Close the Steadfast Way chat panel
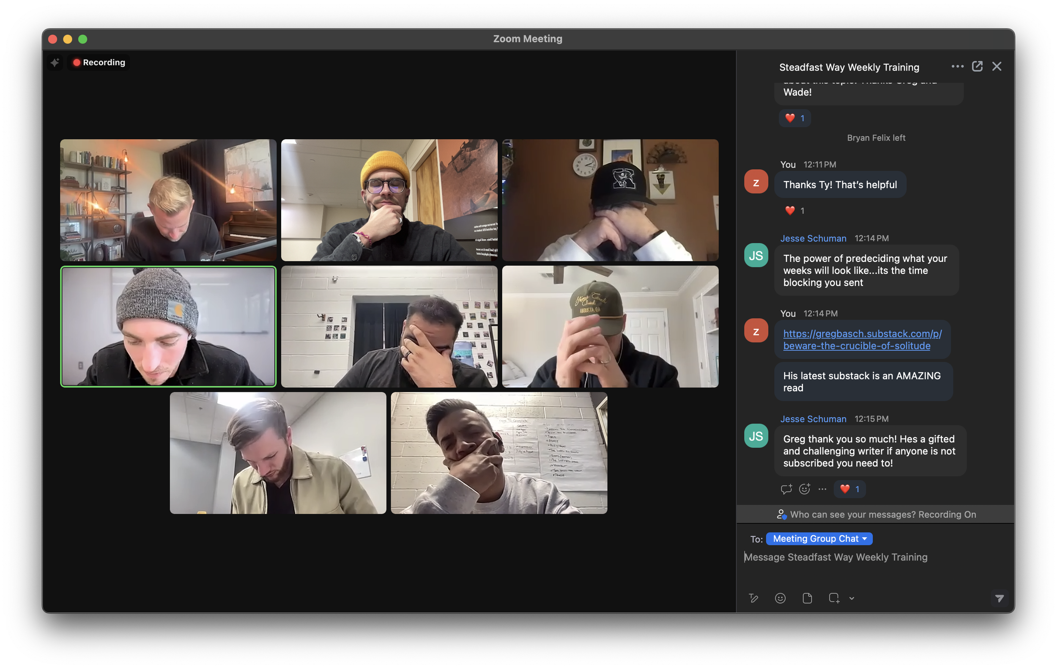Screen dimensions: 1057x669 (x=997, y=66)
